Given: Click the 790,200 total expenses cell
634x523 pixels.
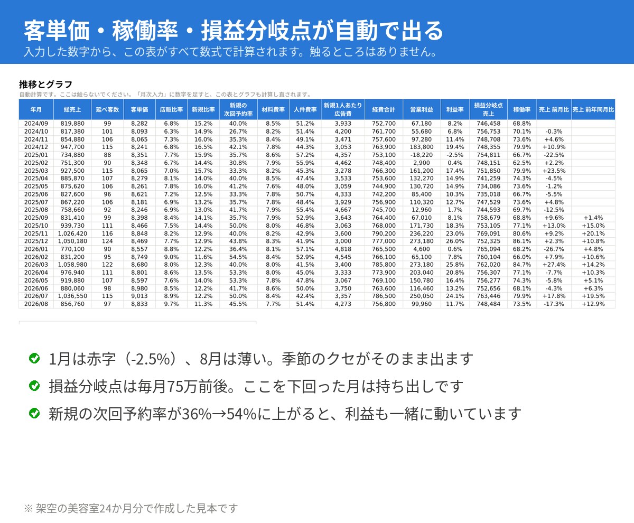Looking at the screenshot, I should (x=384, y=234).
